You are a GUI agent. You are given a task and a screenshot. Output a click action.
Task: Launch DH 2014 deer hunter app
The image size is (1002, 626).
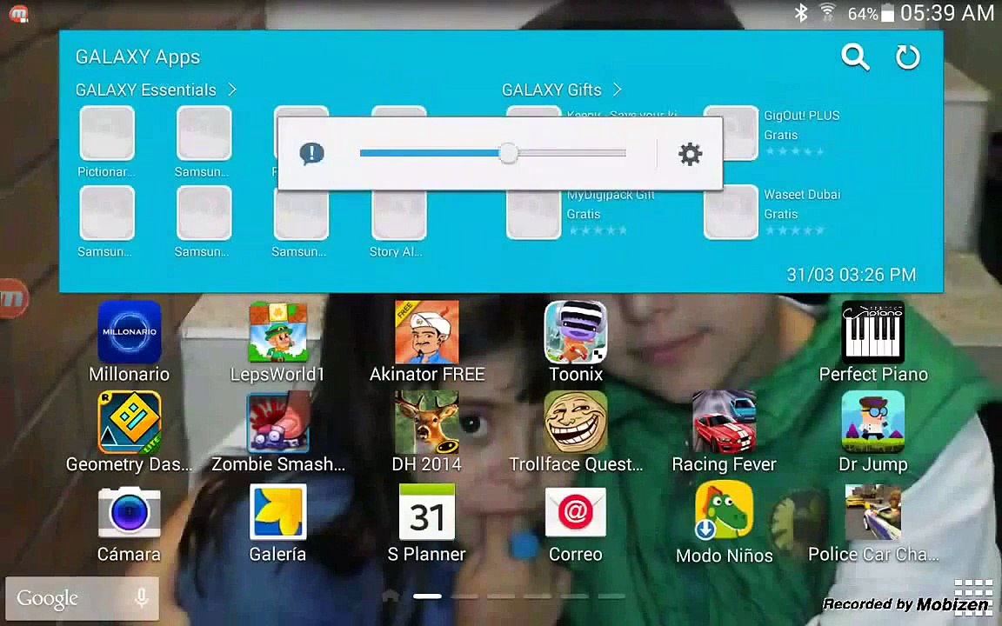click(x=427, y=423)
